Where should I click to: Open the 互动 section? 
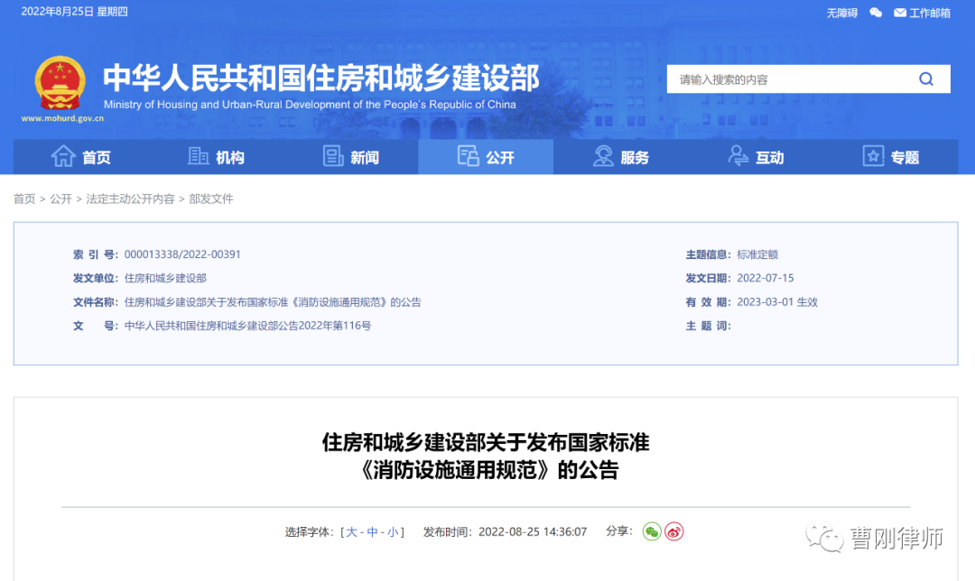[x=764, y=156]
